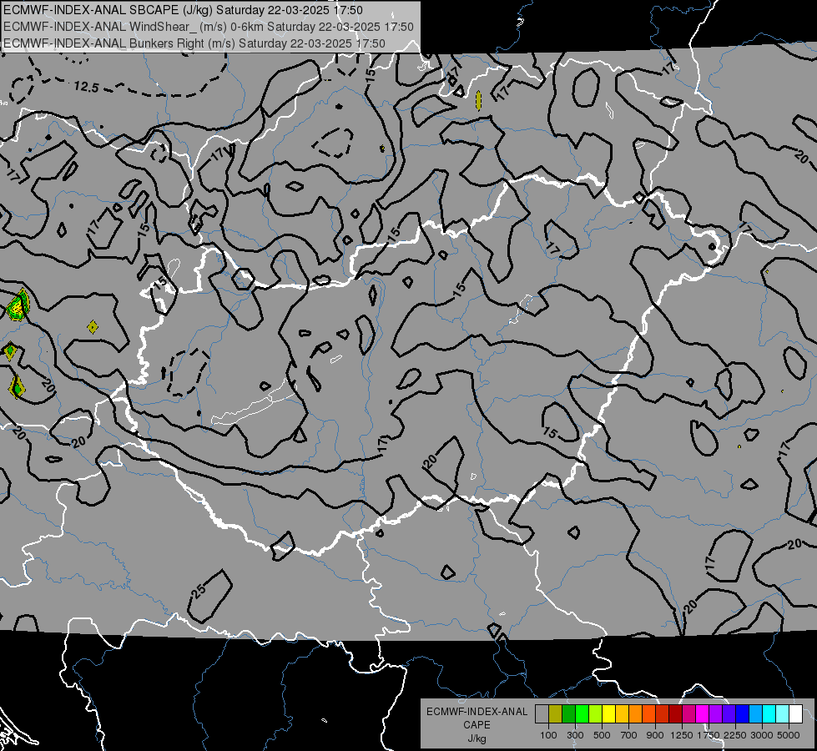Click the 700 value under the legend

pyautogui.click(x=629, y=735)
